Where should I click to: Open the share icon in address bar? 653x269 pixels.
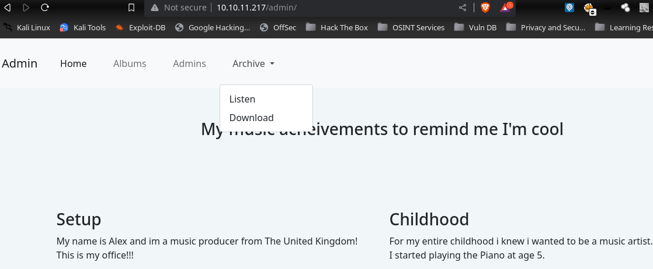[463, 8]
